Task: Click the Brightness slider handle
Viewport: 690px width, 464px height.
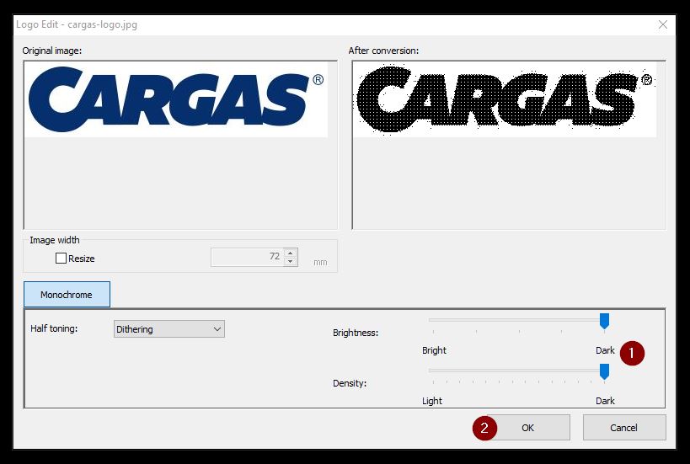Action: [604, 321]
